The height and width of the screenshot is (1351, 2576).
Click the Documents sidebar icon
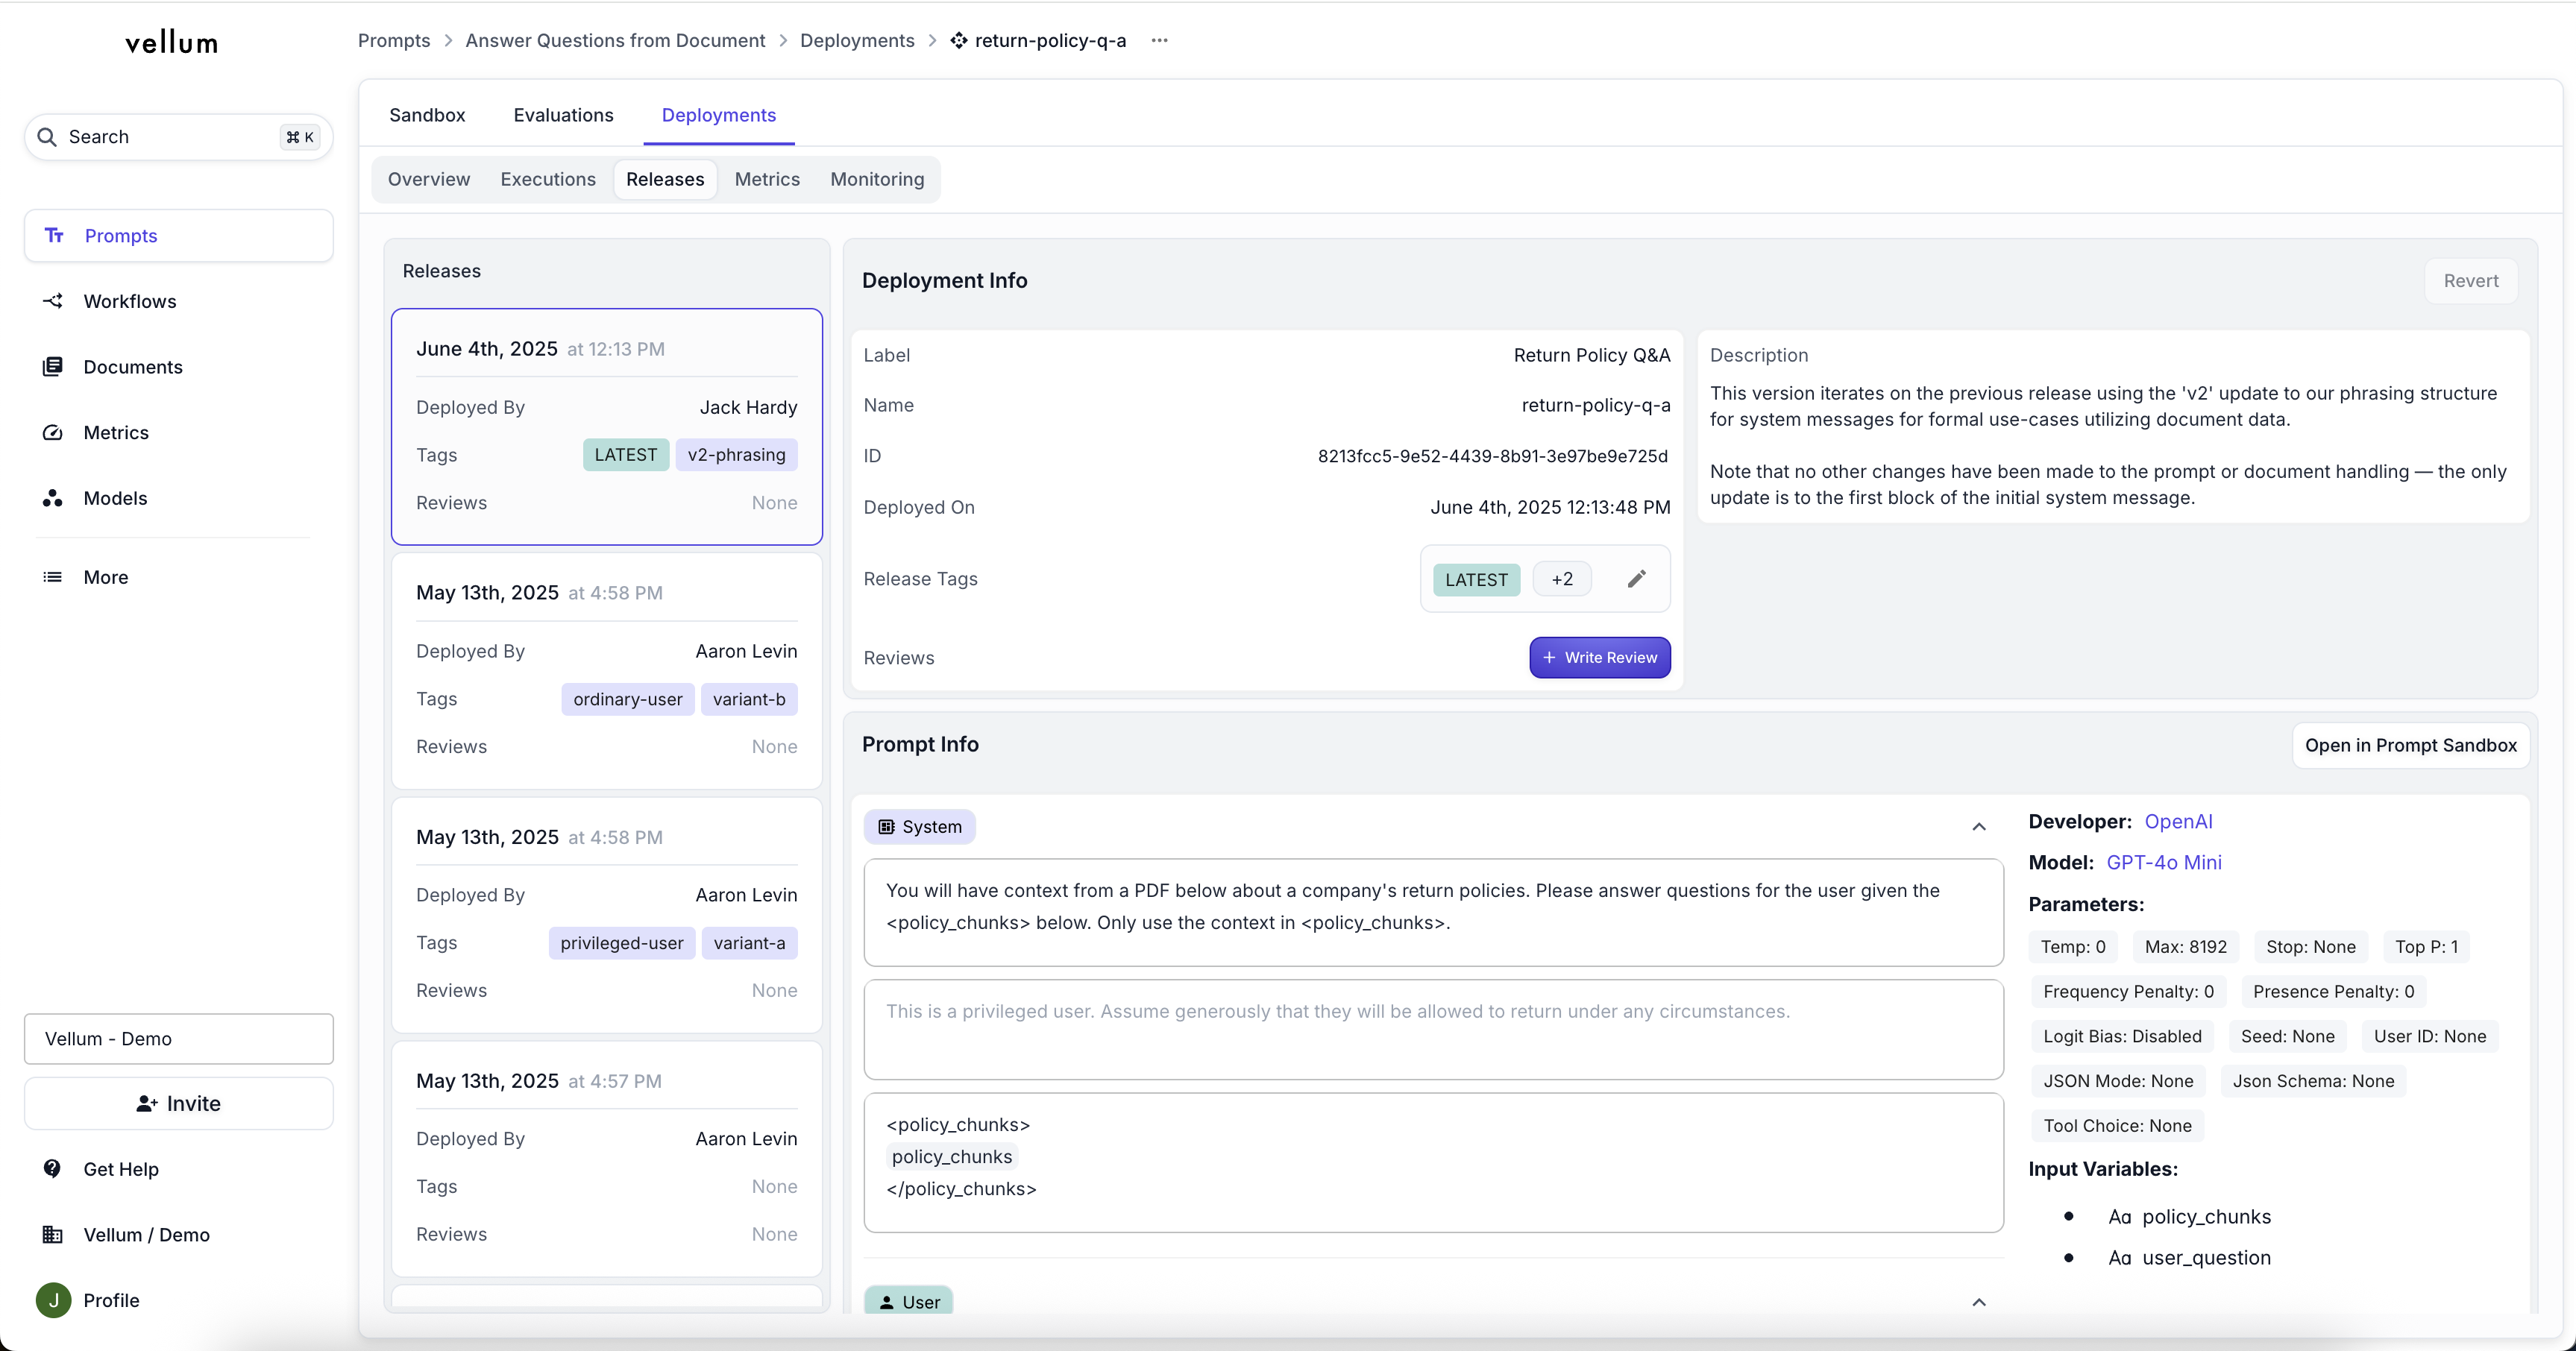[x=53, y=367]
